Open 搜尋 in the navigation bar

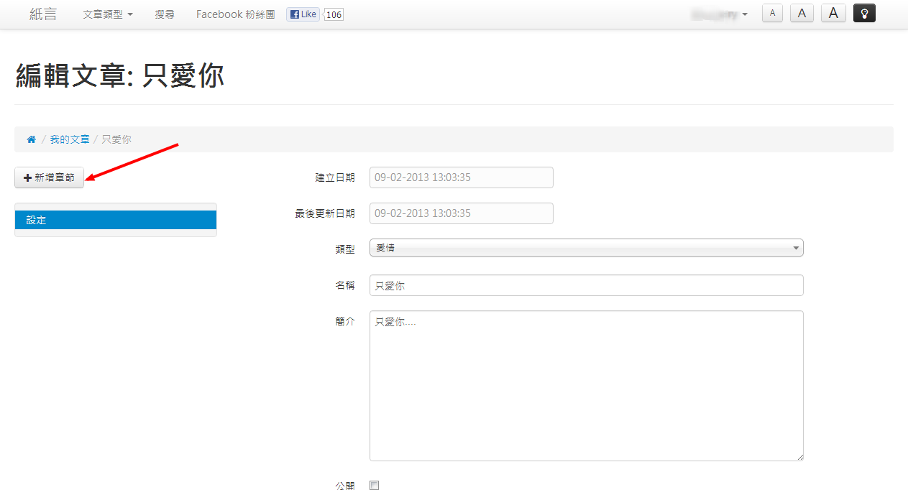pyautogui.click(x=165, y=14)
